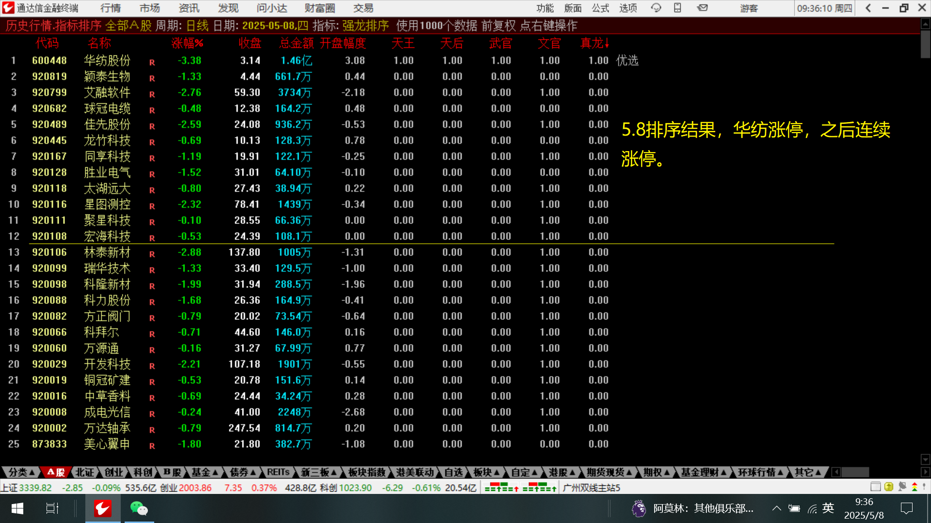The image size is (931, 523).
Task: Open the message envelope icon
Action: coord(702,8)
